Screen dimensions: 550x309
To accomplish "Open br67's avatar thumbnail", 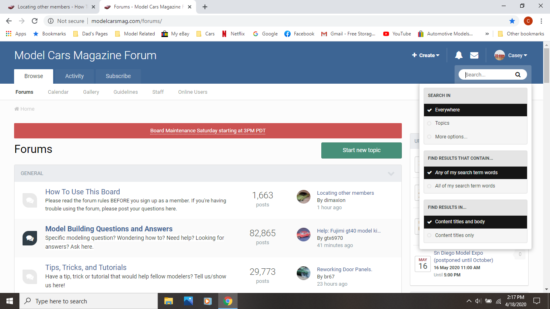I will click(x=304, y=273).
